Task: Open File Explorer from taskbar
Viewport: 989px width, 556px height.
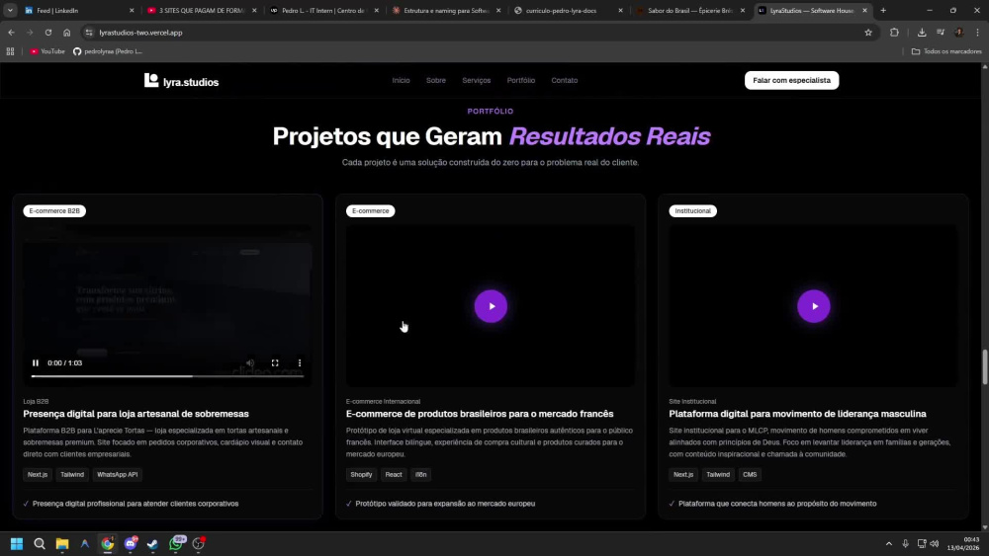Action: 61,543
